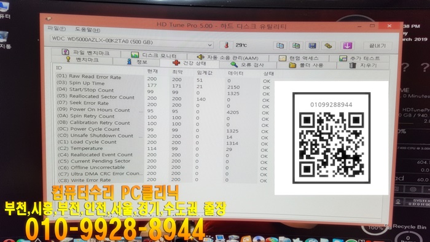Select the (C5) Current Pending Sector row

pyautogui.click(x=163, y=161)
